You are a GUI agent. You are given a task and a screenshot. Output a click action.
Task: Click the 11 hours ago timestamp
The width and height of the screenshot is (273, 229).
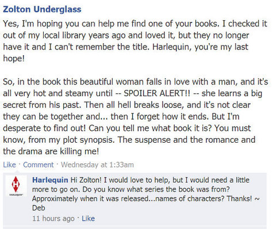53,219
